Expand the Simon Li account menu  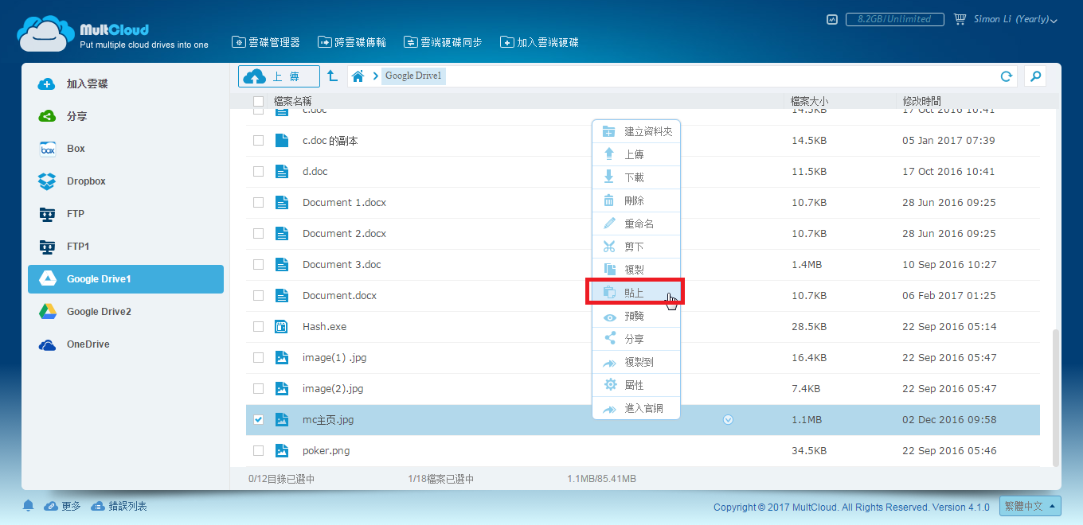(x=1015, y=19)
